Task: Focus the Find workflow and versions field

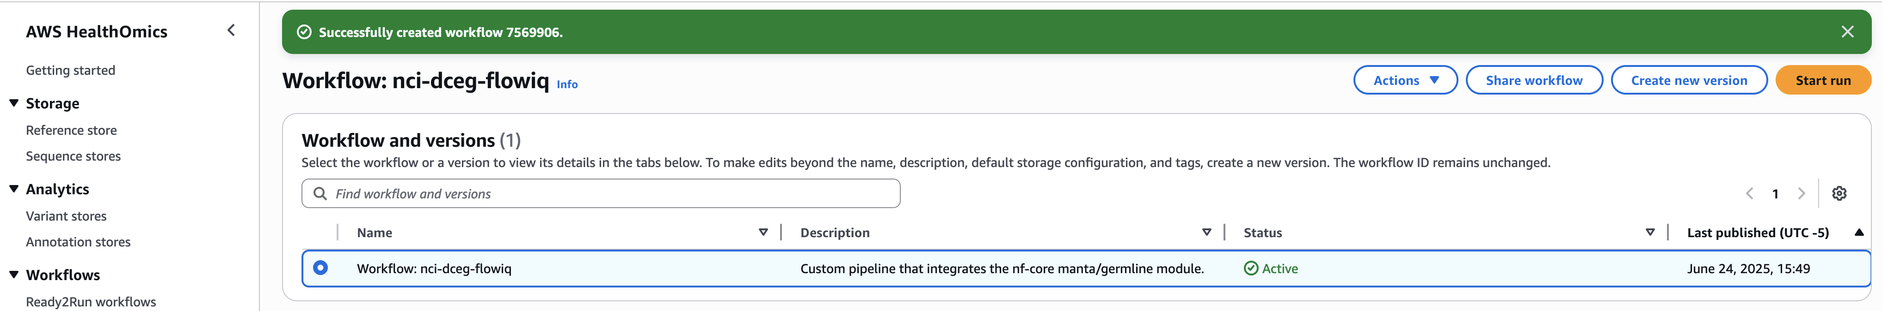Action: [601, 194]
